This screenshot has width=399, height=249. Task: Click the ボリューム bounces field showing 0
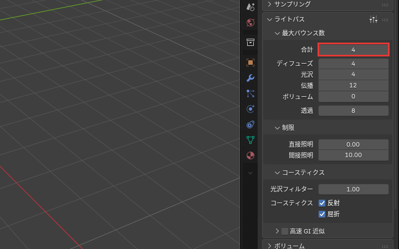[354, 96]
